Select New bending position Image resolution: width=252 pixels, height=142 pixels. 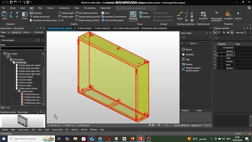(x=86, y=13)
